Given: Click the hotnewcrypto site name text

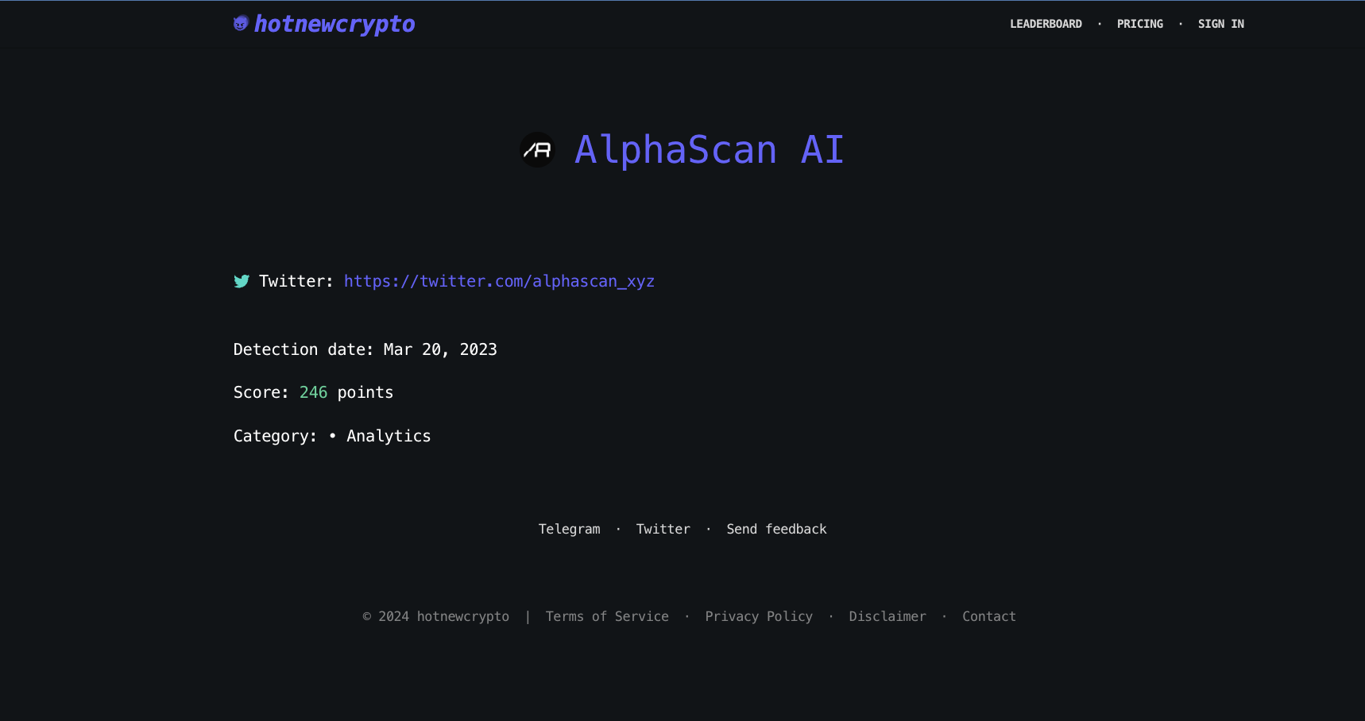Looking at the screenshot, I should [334, 24].
